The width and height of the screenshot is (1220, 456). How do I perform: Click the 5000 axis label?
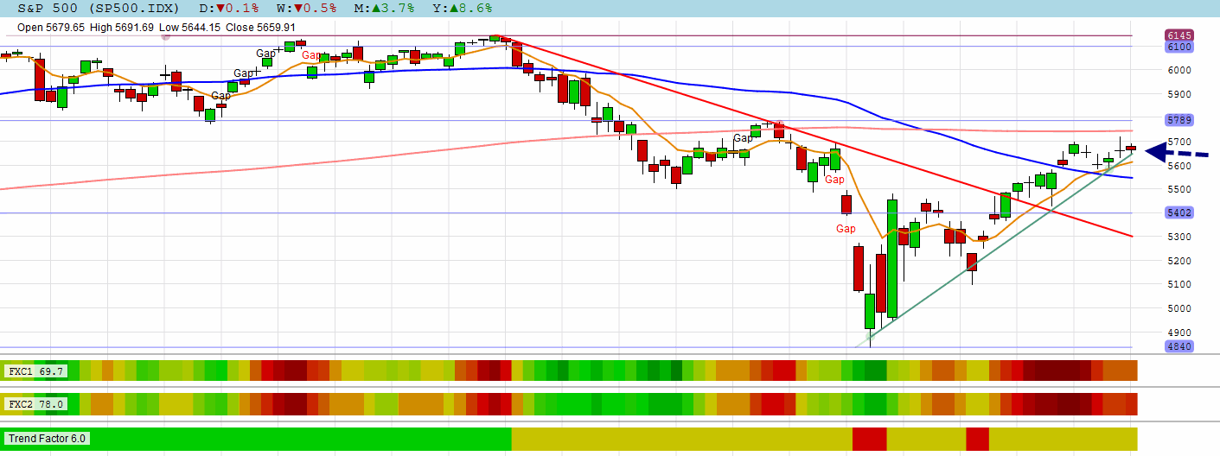pyautogui.click(x=1179, y=308)
